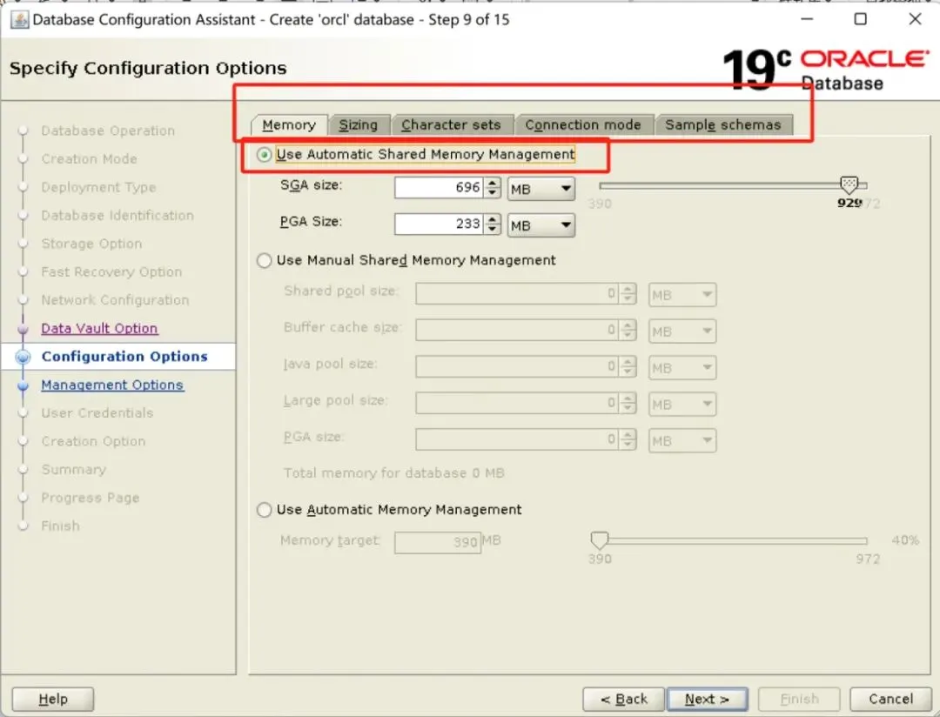Image resolution: width=940 pixels, height=717 pixels.
Task: Open the Character sets tab
Action: pos(451,124)
